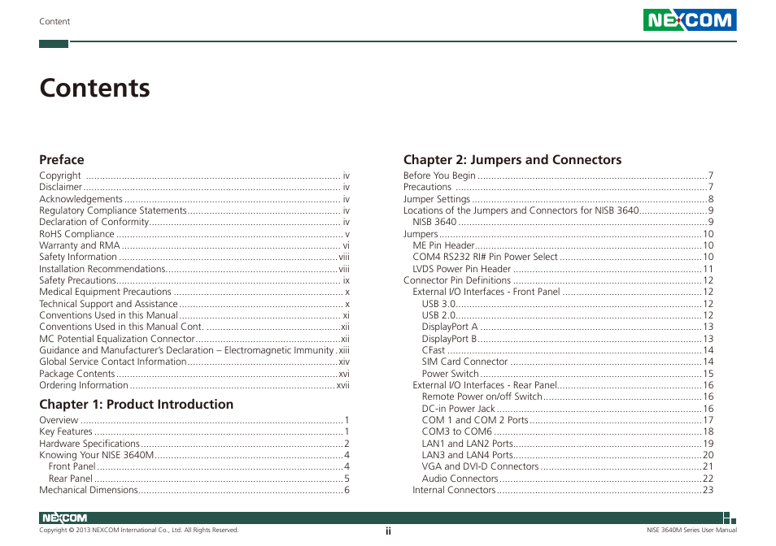Open the Rear Panel sub-entry

(x=199, y=479)
